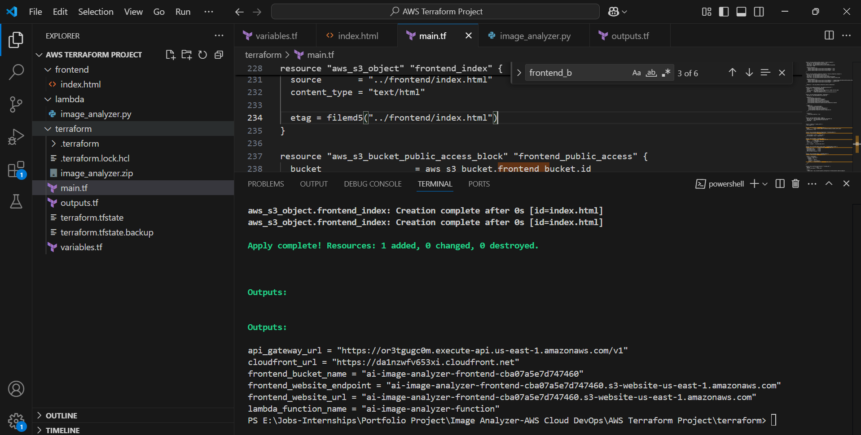
Task: Toggle Match Whole Word in the find widget
Action: coord(651,72)
